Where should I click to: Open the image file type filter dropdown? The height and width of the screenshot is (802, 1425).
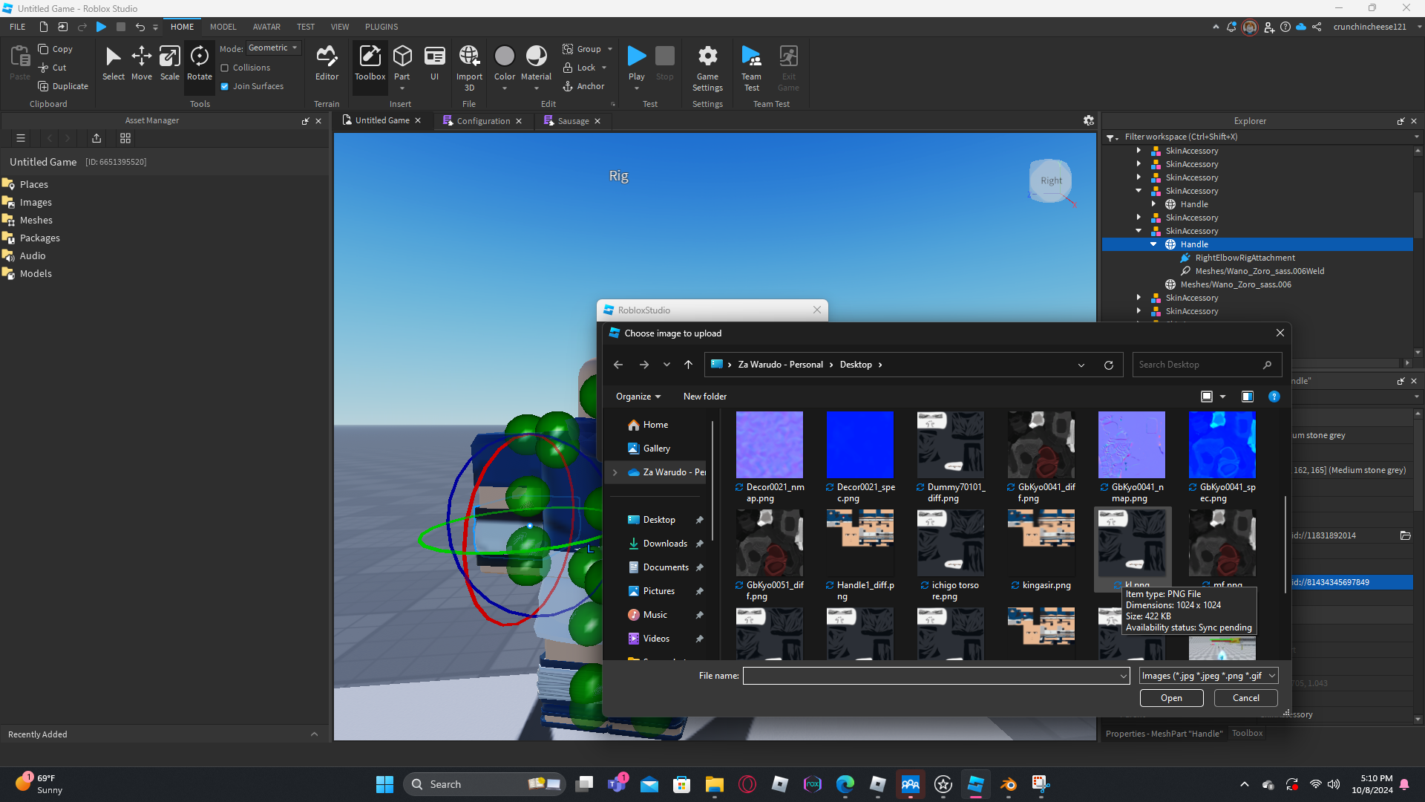pos(1208,676)
